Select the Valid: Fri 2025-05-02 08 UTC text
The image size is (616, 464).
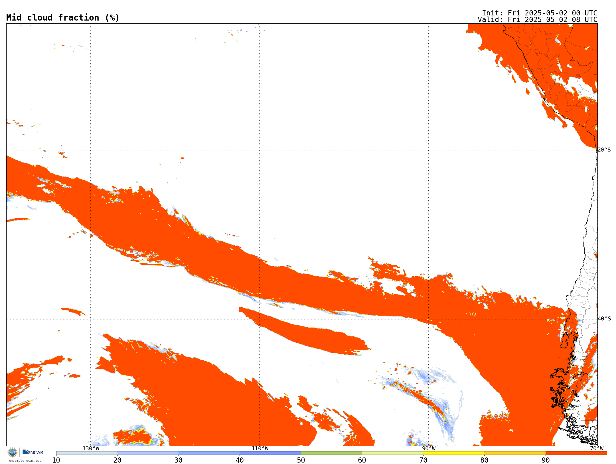pos(538,20)
